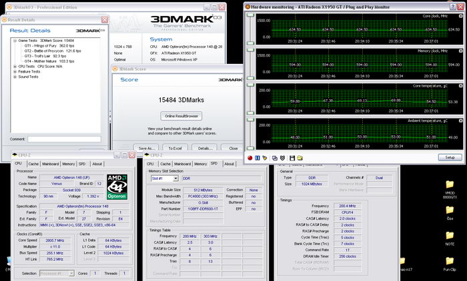Click the top slider handle beside Ambient temperature graph
Image resolution: width=467 pixels, height=281 pixels.
click(x=251, y=120)
